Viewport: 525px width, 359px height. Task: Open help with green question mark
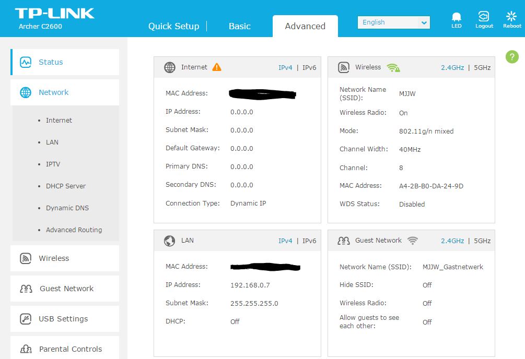coord(512,57)
